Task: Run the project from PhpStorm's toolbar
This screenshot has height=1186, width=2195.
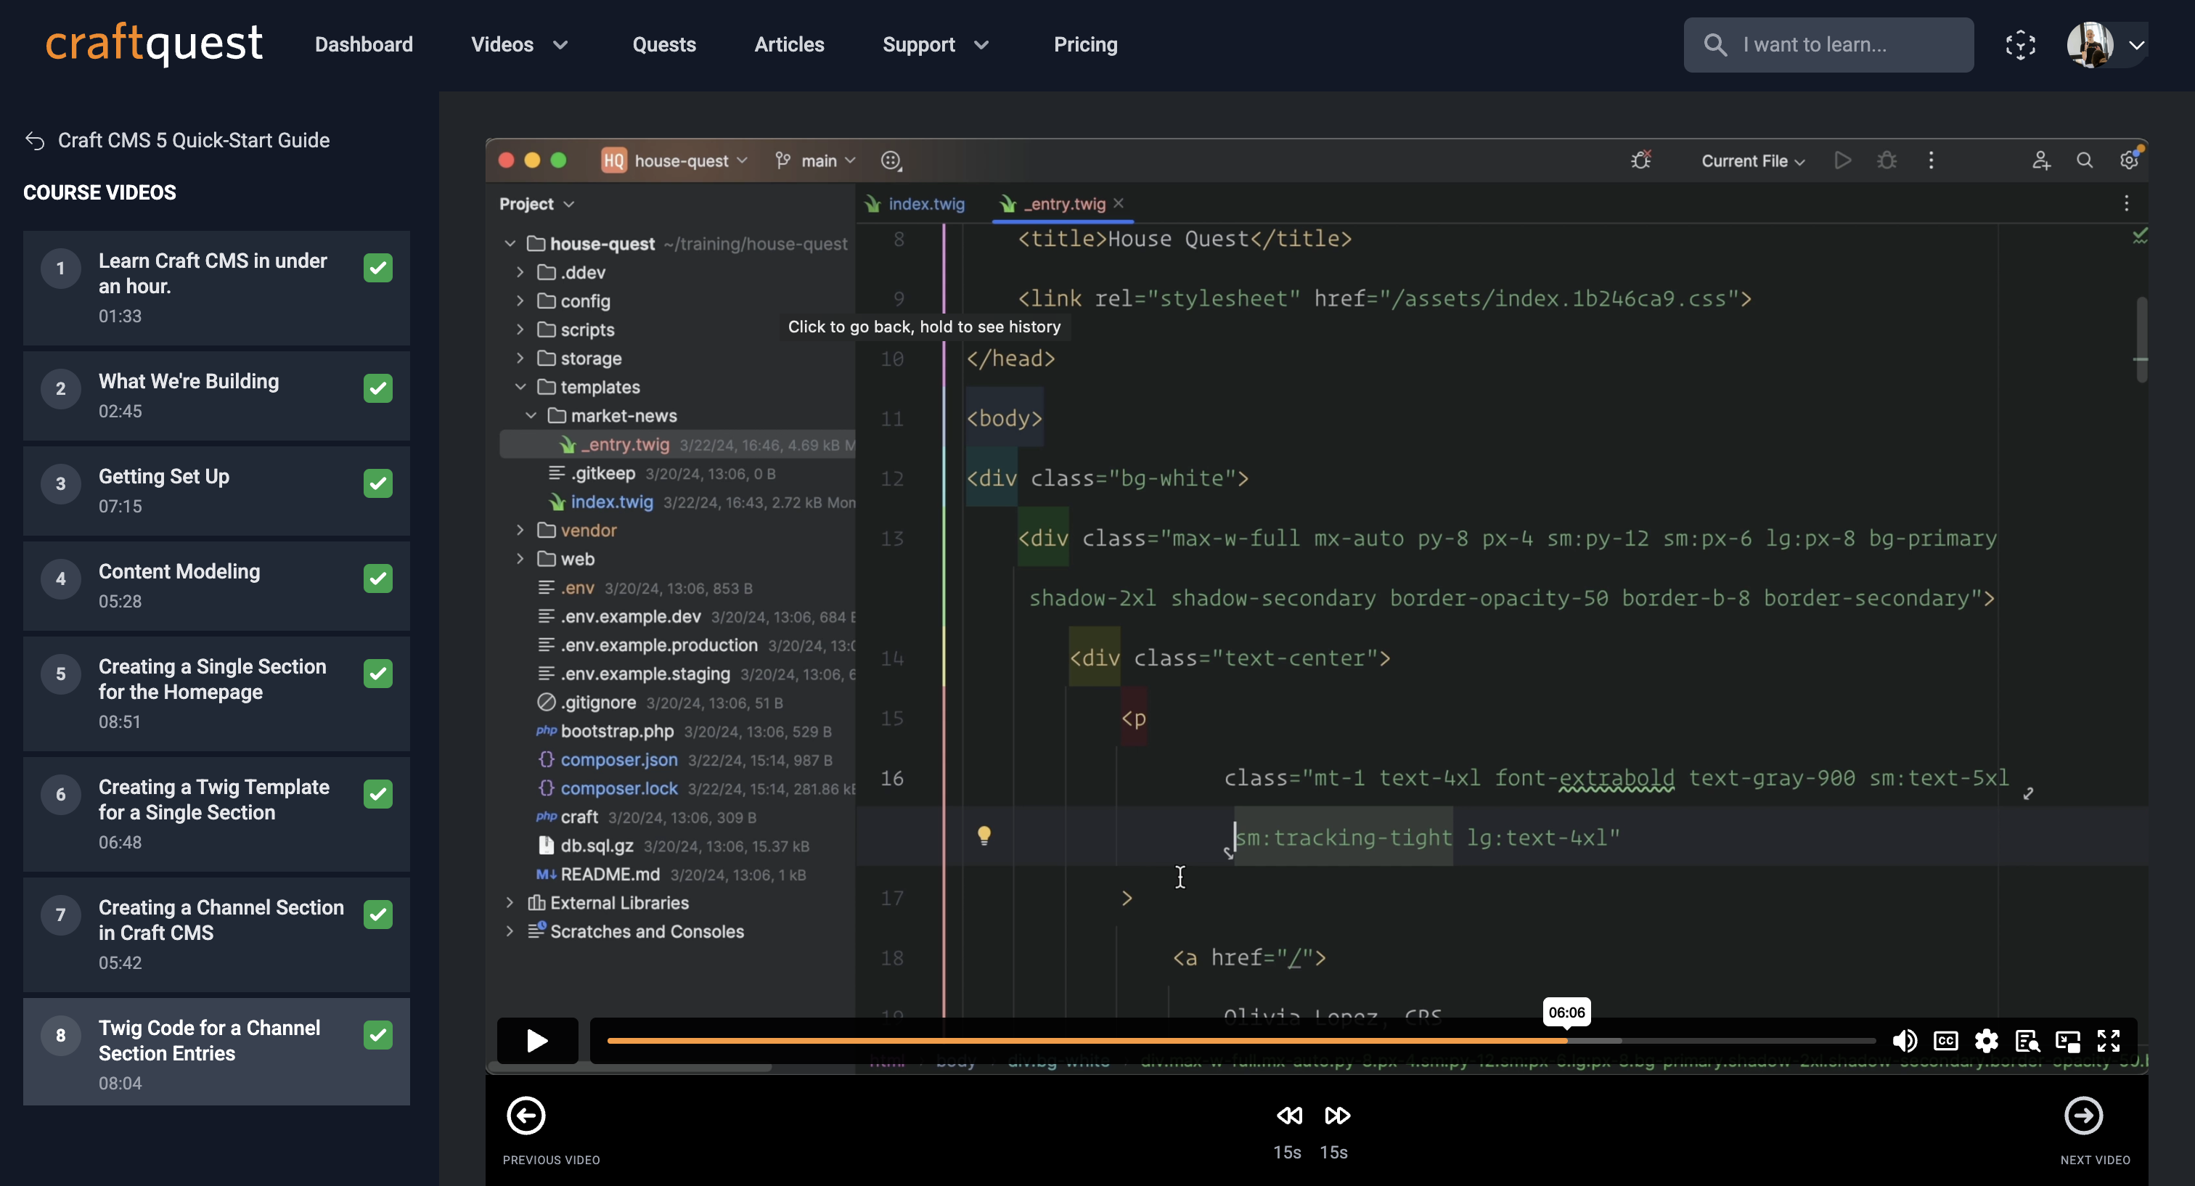Action: point(1842,160)
